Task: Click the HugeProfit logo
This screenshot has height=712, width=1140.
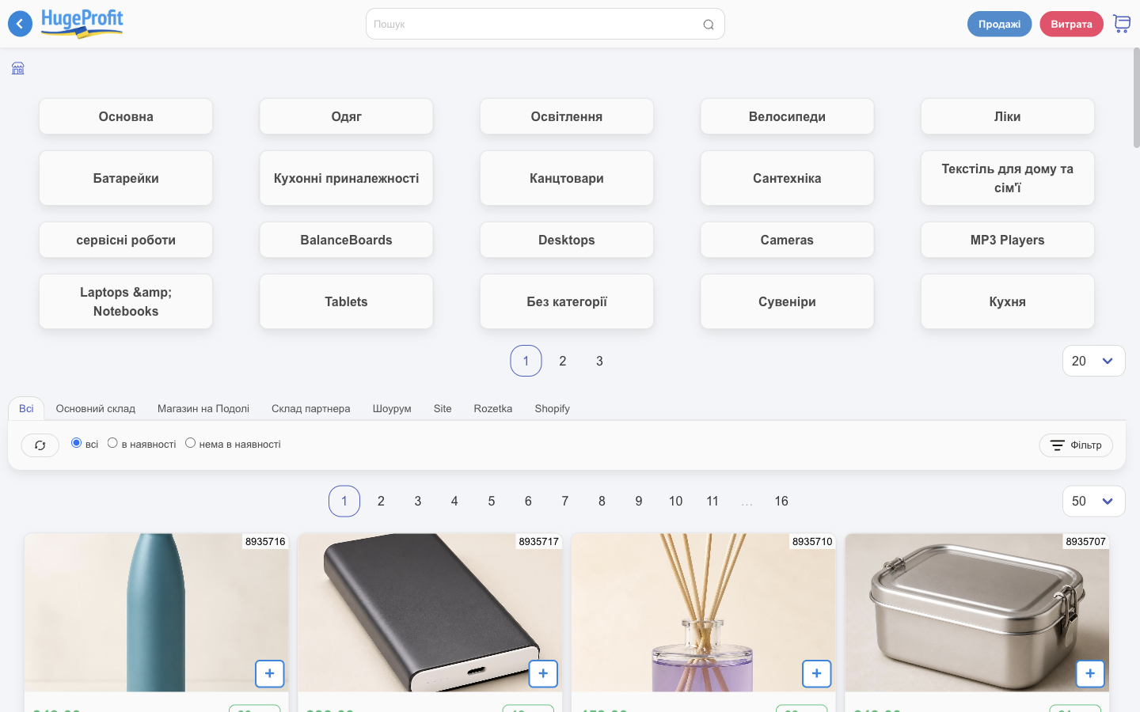Action: (82, 23)
